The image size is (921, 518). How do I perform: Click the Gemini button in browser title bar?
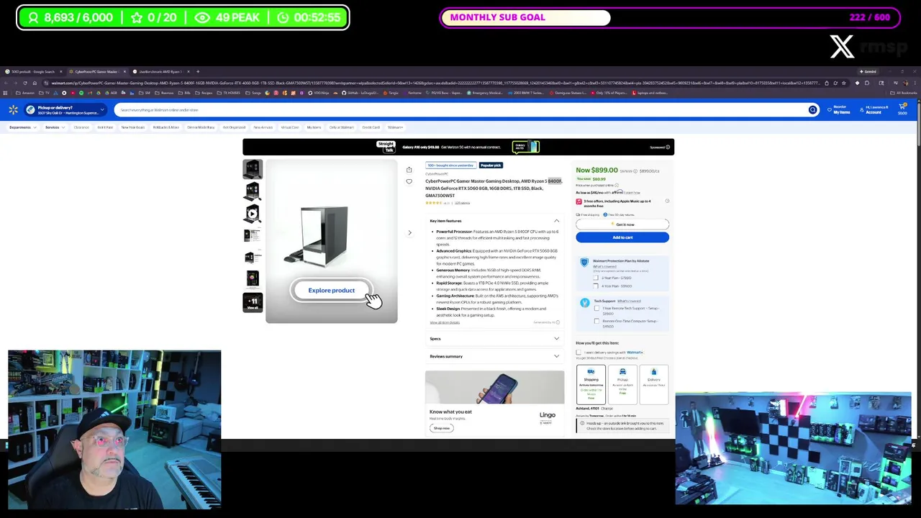(868, 71)
